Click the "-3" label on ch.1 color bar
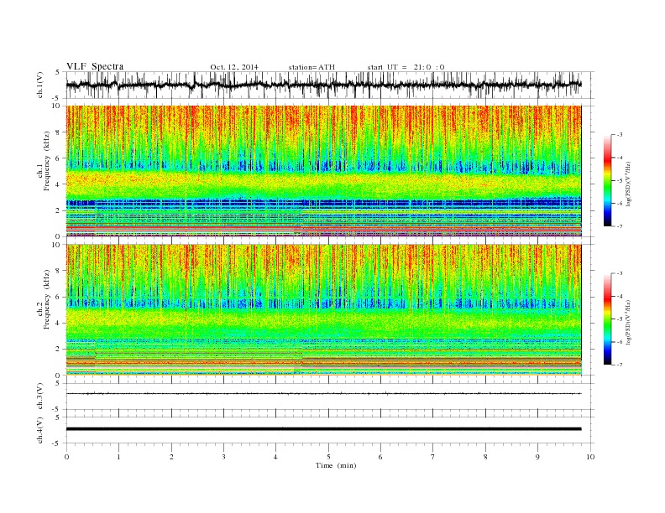The width and height of the screenshot is (665, 513). (620, 134)
